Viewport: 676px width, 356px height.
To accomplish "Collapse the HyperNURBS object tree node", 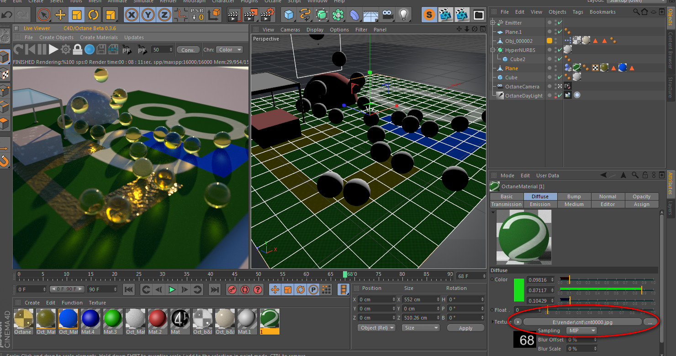I will pos(493,50).
